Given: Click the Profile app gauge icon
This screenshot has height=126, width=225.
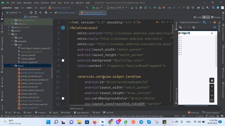Looking at the screenshot, I should 155,8.
